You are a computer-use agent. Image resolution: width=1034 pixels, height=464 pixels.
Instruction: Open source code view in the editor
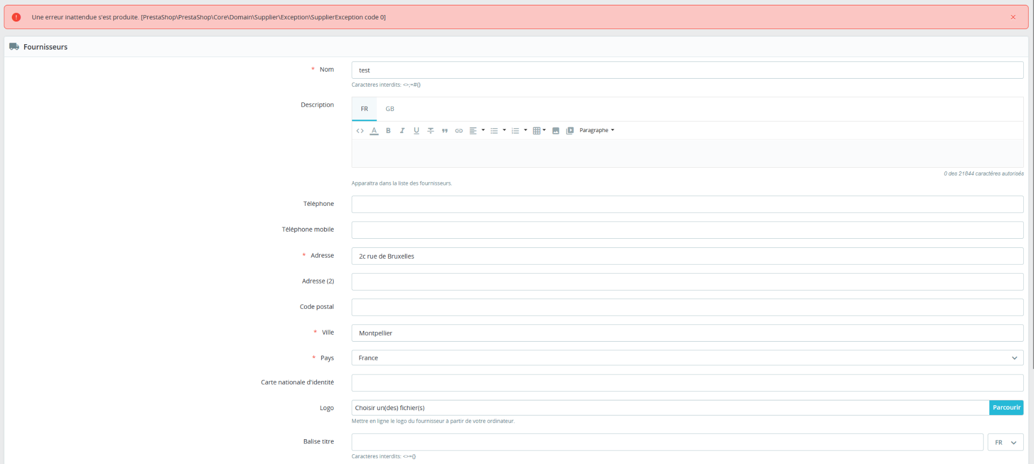click(x=360, y=130)
